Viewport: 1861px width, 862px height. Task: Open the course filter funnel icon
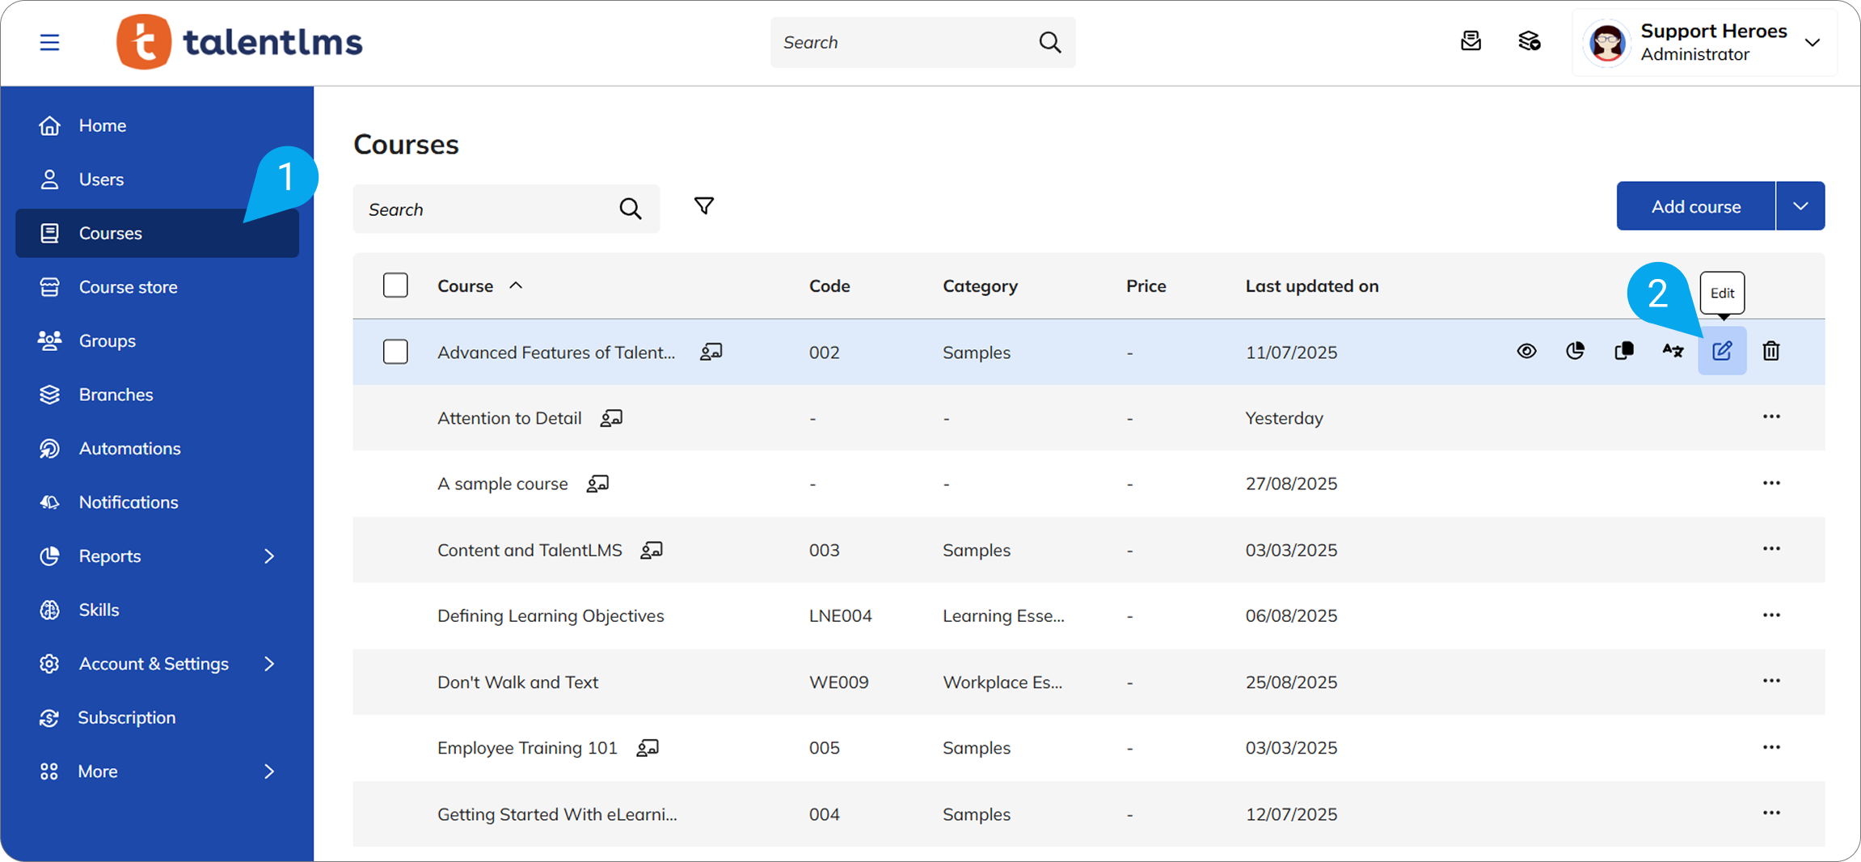coord(703,207)
